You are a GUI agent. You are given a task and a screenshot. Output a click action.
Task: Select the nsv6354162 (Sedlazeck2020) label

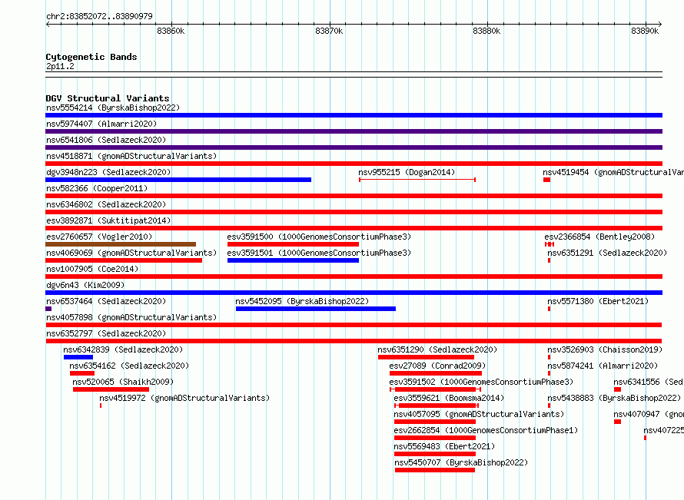point(129,366)
